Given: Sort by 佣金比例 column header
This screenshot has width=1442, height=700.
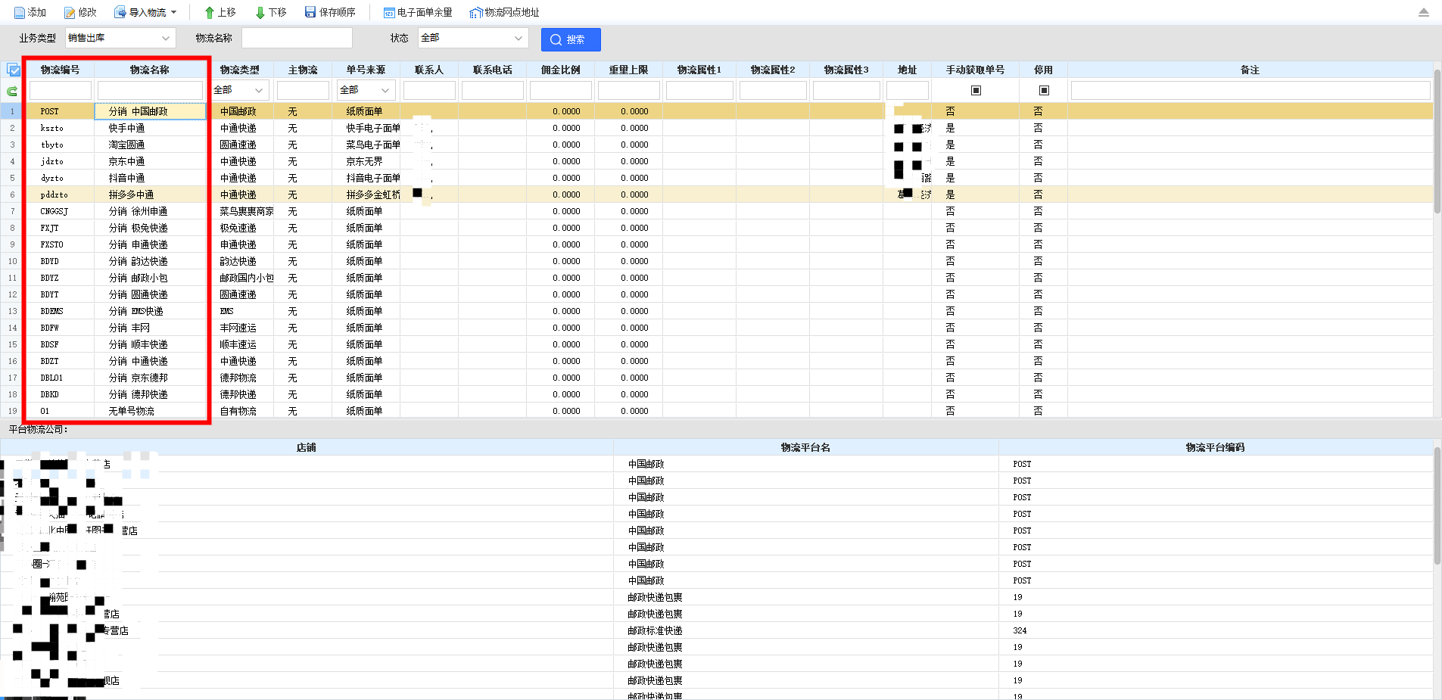Looking at the screenshot, I should (x=560, y=70).
